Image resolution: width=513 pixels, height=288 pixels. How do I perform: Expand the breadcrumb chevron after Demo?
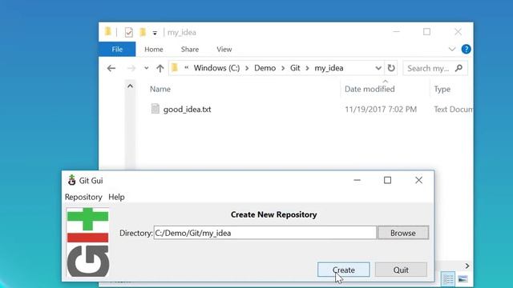pyautogui.click(x=283, y=68)
